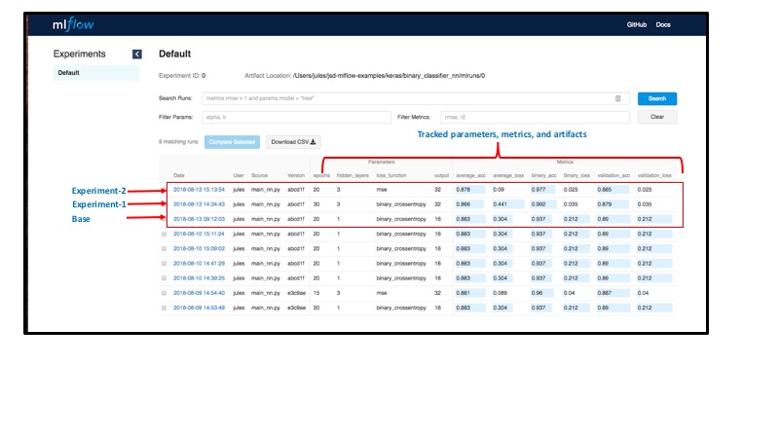Open run dated 2018-08-13 14:34:43
Screen dimensions: 779x438
199,204
